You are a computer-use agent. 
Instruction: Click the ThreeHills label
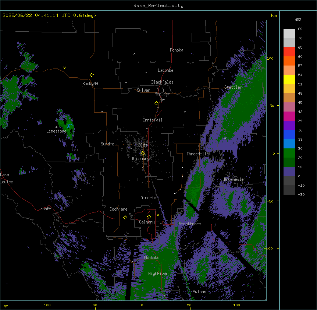tap(197, 154)
